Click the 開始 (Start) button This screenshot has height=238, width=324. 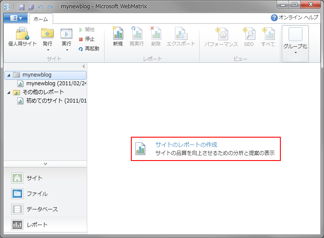click(87, 29)
